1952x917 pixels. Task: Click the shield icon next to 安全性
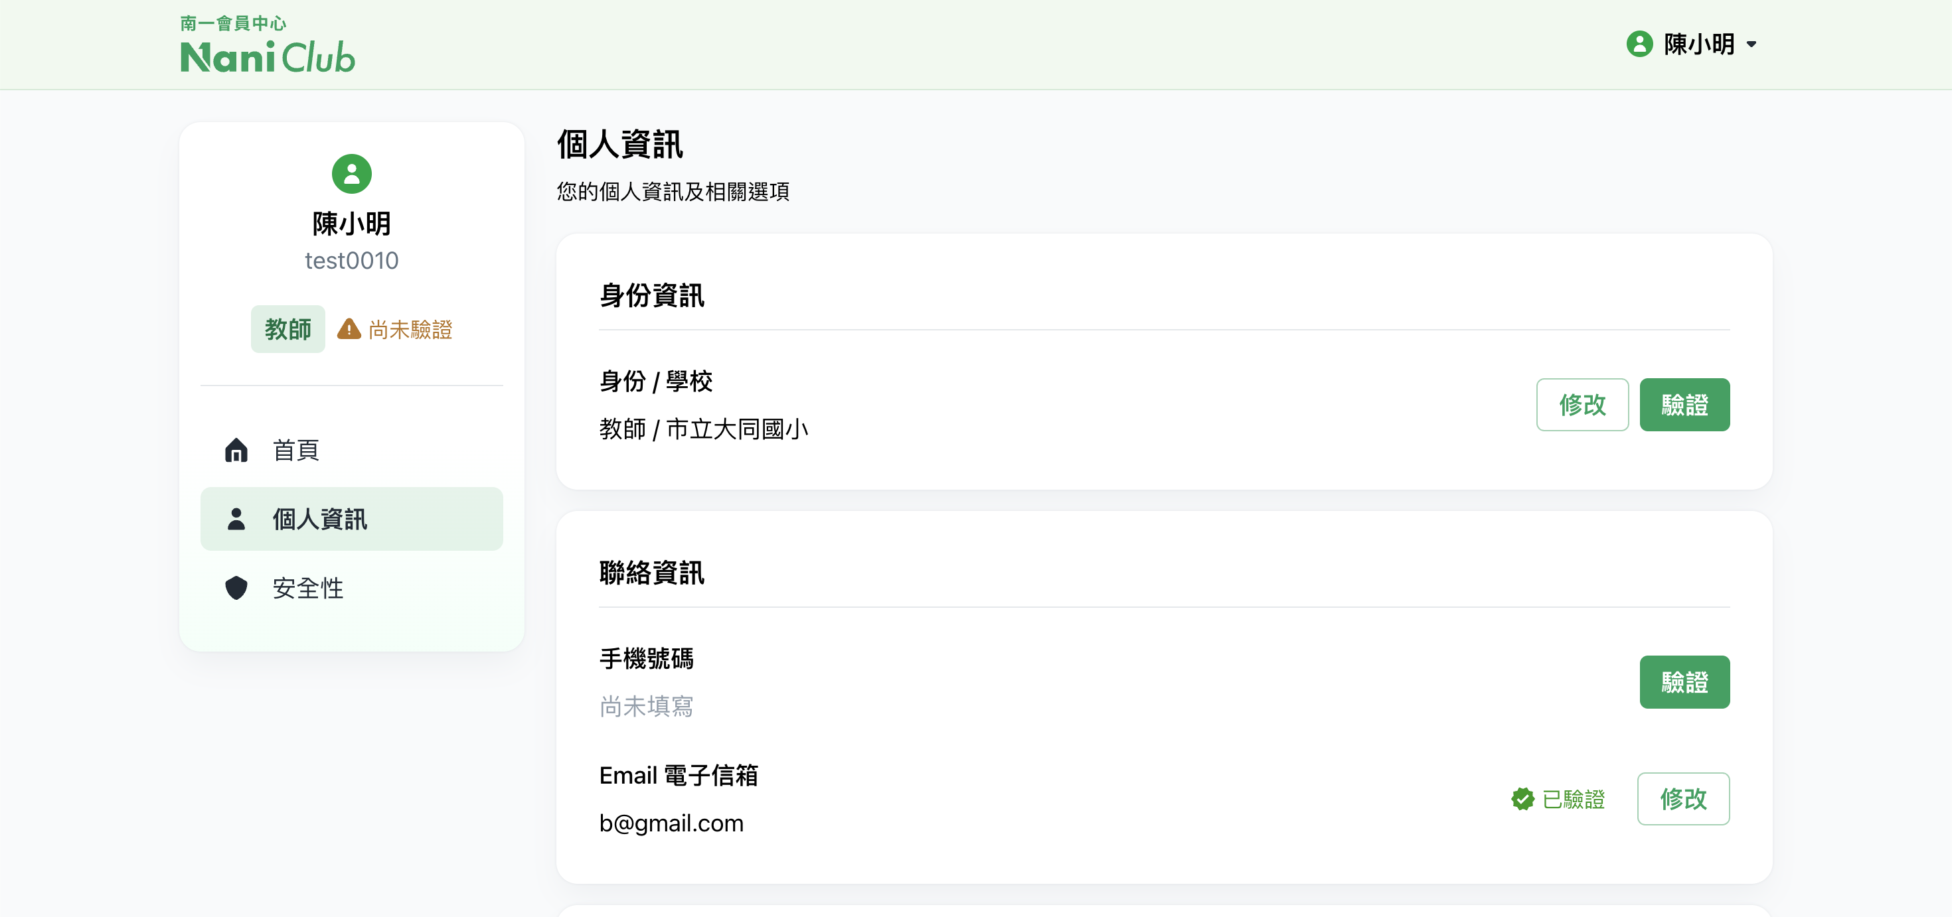point(236,588)
